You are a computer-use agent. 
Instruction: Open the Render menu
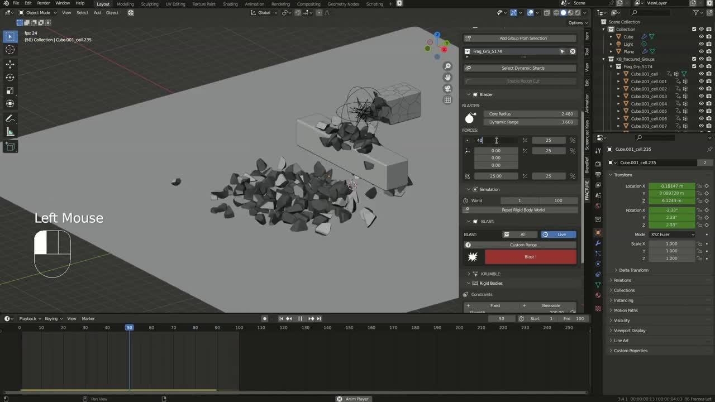[x=44, y=3]
